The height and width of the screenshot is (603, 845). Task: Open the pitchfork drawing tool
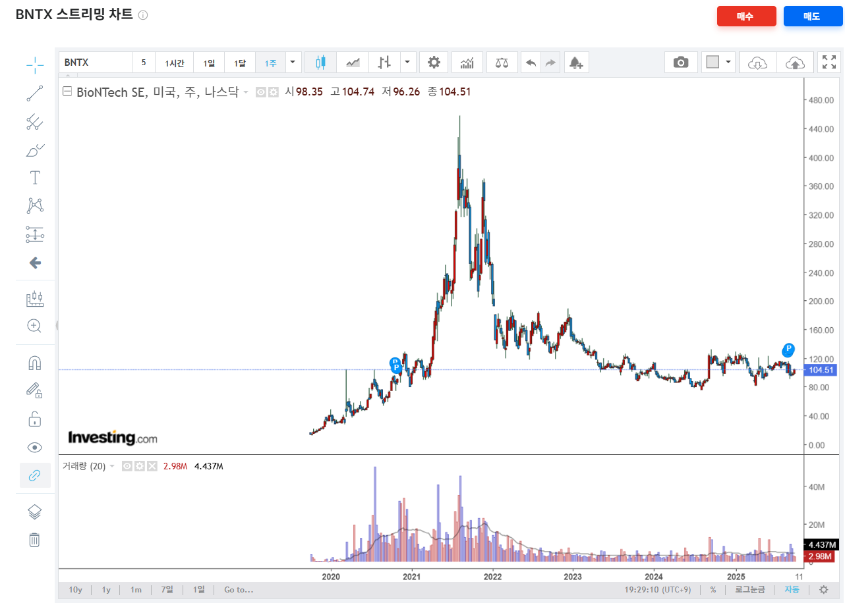click(35, 122)
